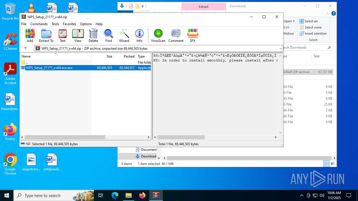Viewport: 358px width, 201px height.
Task: Click Select all in Explorer ribbon
Action: pos(308,21)
